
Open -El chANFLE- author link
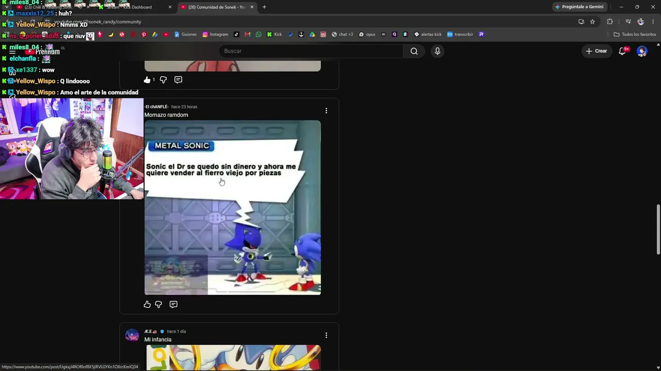point(156,107)
